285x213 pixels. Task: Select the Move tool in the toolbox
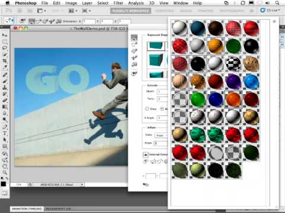[x=4, y=35]
